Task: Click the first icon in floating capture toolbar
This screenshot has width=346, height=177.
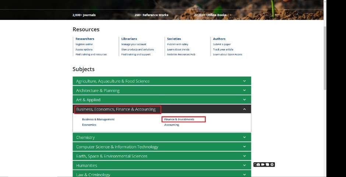Action: (255, 164)
